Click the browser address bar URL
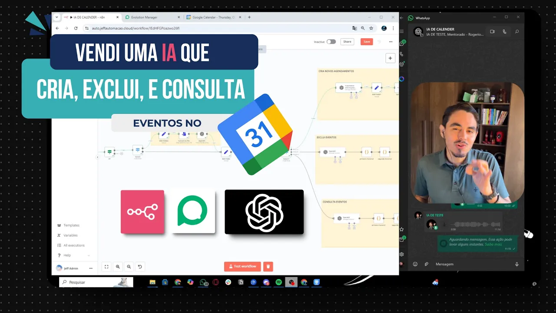Screen dimensions: 556x313 (136, 28)
